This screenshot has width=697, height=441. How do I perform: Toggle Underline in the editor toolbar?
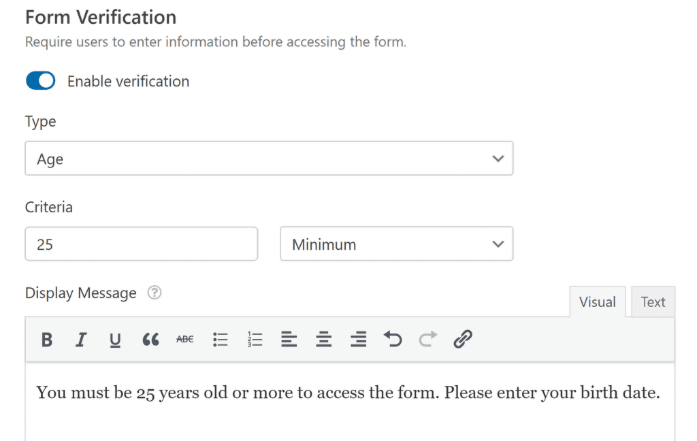tap(116, 339)
